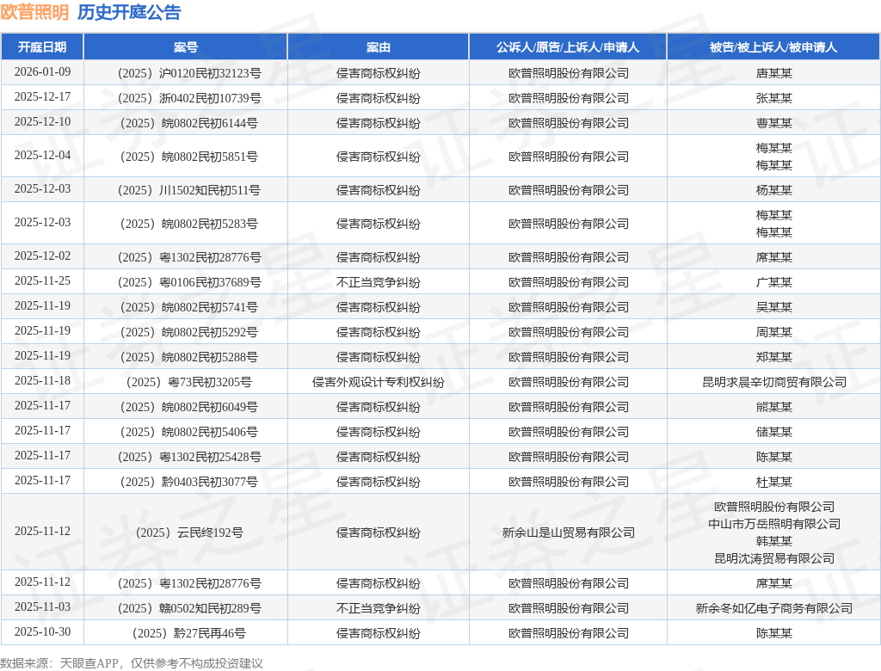
Task: Click defendant 杜某某
Action: click(x=773, y=482)
